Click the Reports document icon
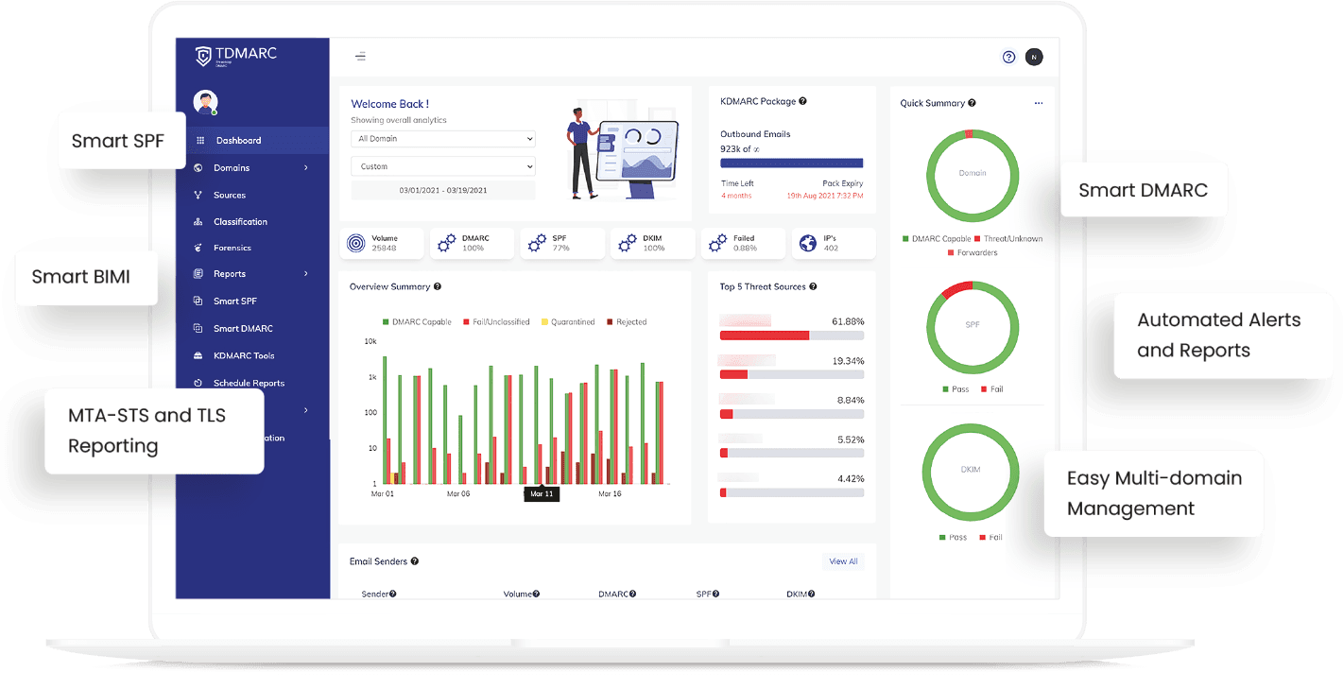The image size is (1343, 689). [x=198, y=274]
